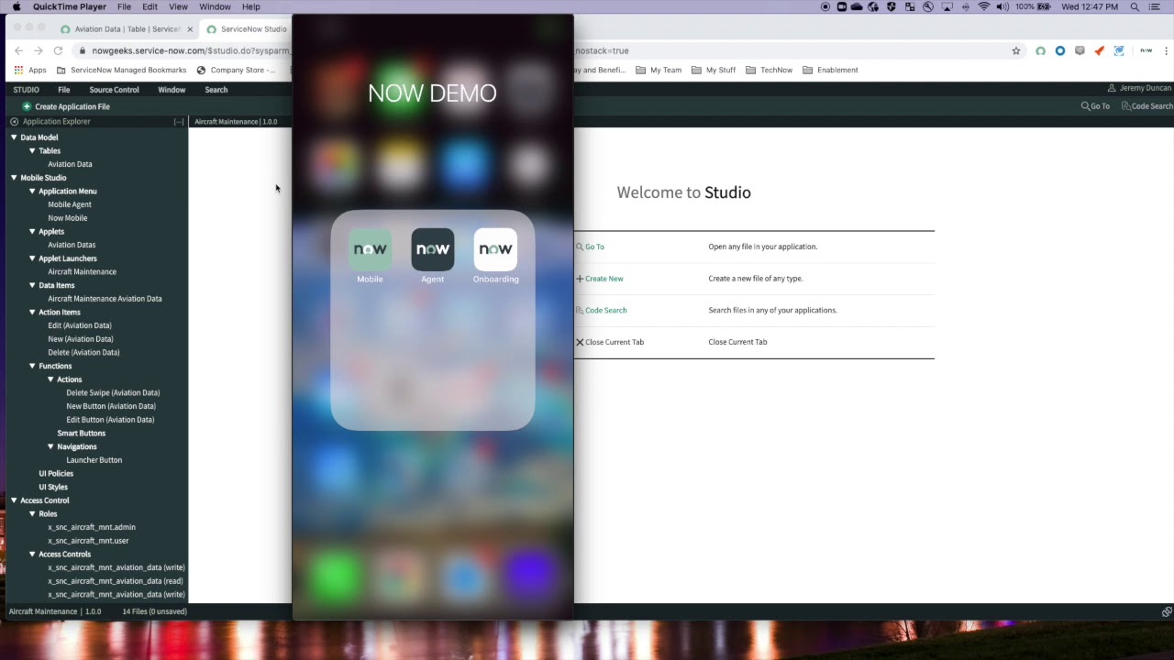Click the bookmark star in the address bar
This screenshot has height=660, width=1174.
[x=1015, y=50]
